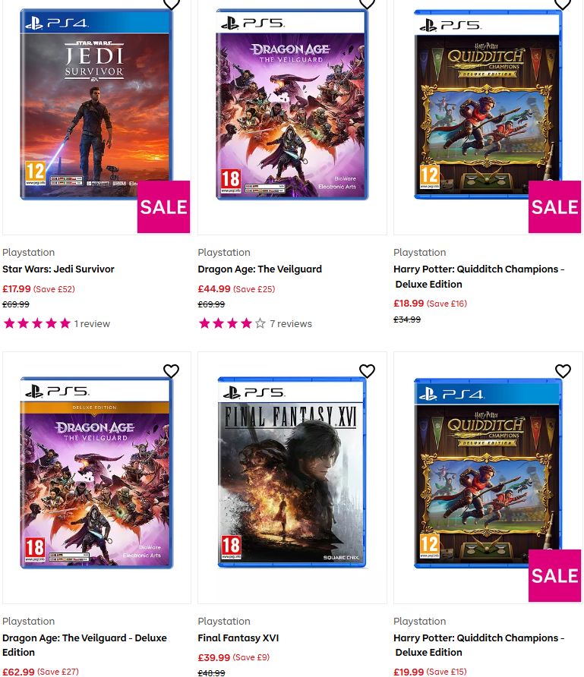
Task: Click the heart on PS4 Quidditch Champions
Action: (563, 371)
